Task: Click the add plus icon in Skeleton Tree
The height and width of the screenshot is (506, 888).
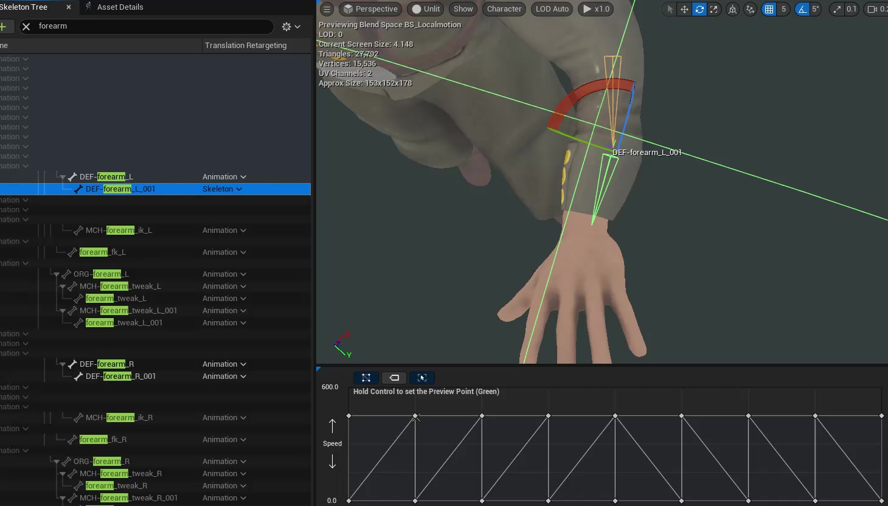Action: [x=3, y=26]
